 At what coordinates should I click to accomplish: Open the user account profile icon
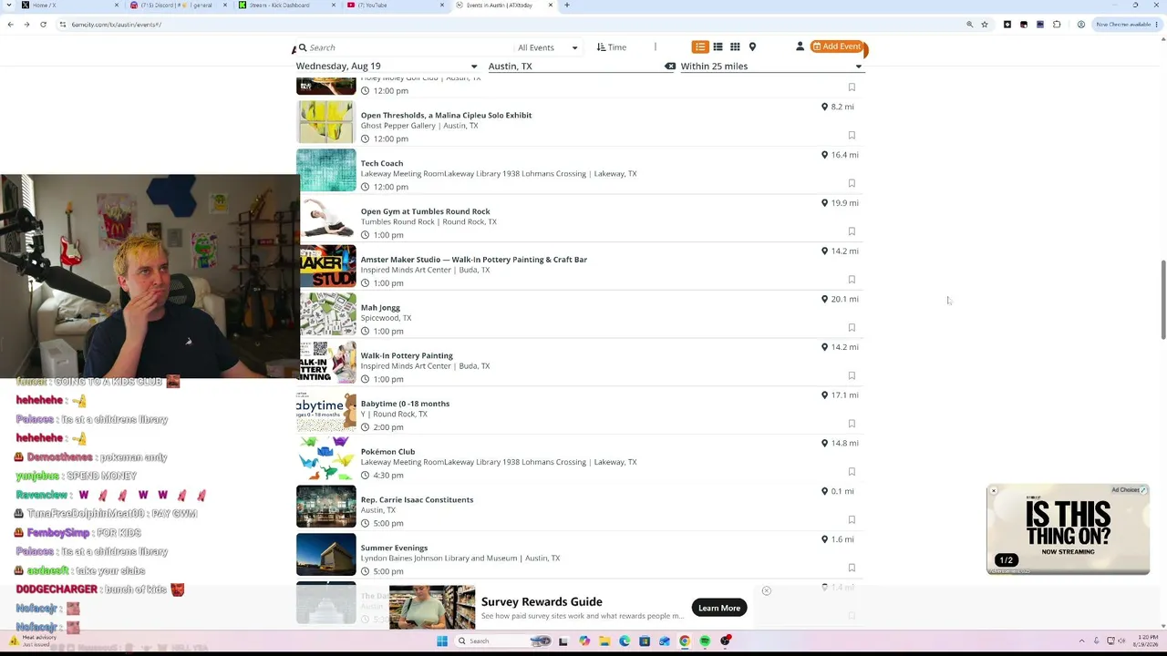coord(800,47)
